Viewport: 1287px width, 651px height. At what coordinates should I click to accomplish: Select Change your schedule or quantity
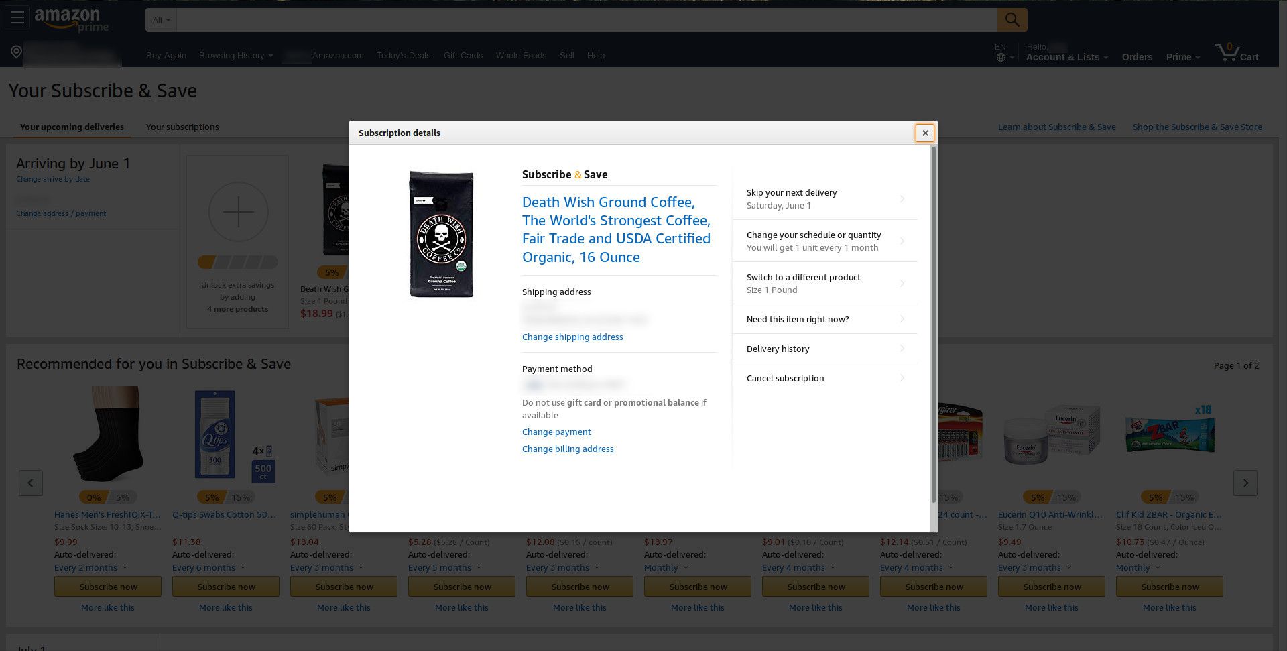click(825, 241)
